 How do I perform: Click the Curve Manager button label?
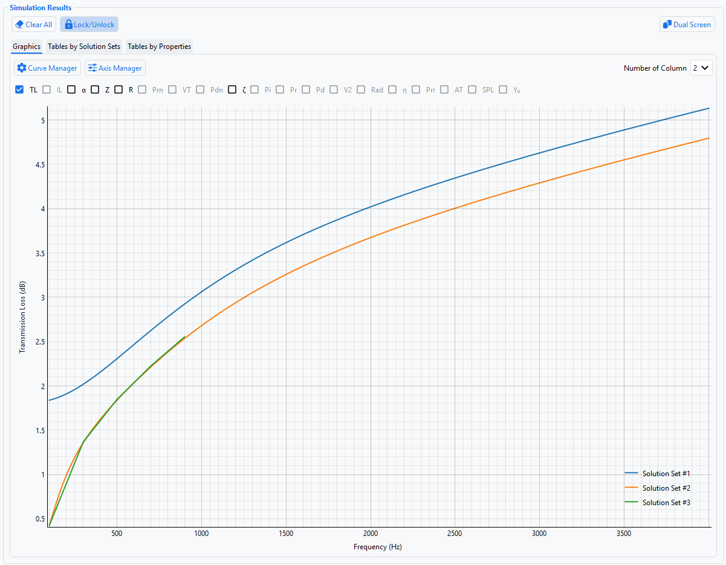point(53,68)
